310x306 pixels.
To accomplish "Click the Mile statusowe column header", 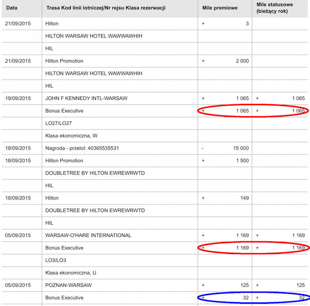I will coord(275,8).
